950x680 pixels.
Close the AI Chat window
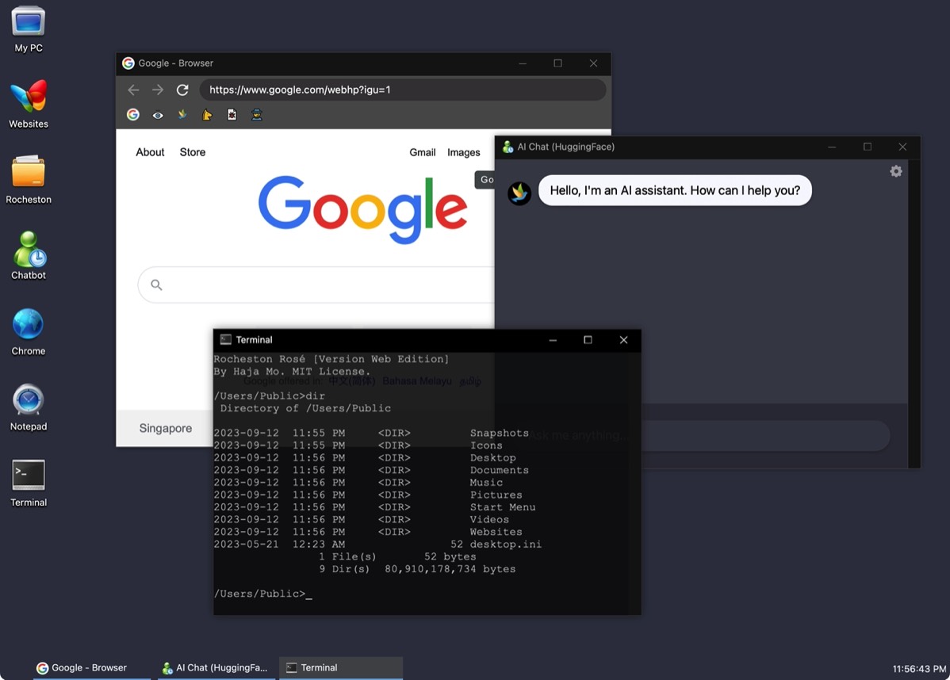pyautogui.click(x=902, y=147)
